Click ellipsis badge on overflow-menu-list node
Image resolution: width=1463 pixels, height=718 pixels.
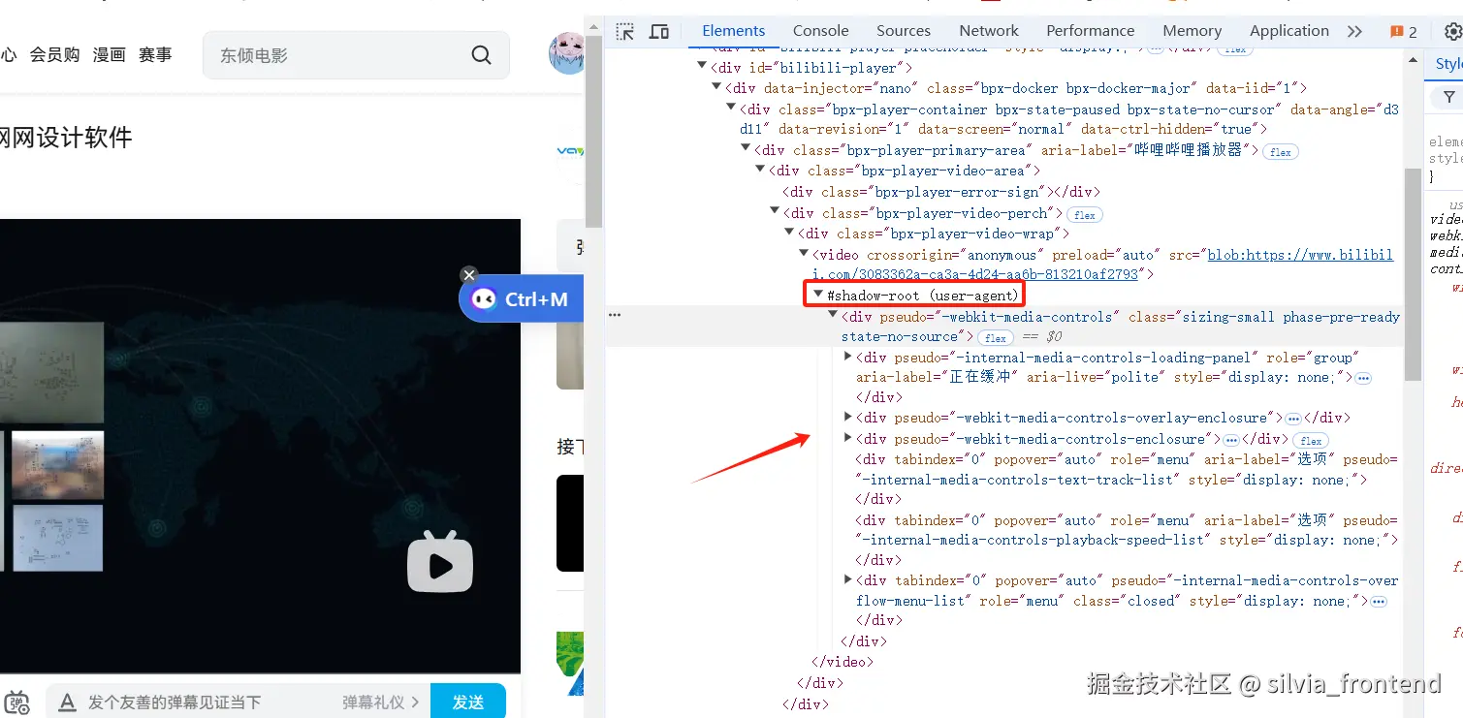pos(1378,602)
